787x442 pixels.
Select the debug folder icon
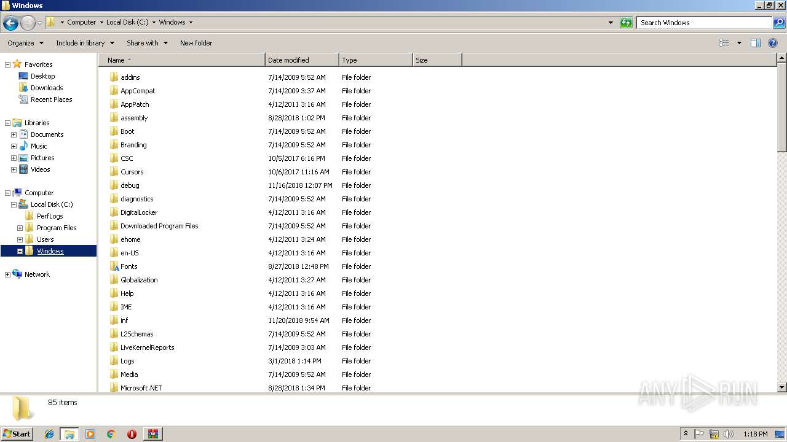tap(114, 185)
